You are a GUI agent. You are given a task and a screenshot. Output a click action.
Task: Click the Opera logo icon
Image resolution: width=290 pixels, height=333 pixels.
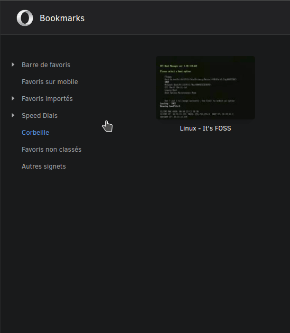(25, 18)
